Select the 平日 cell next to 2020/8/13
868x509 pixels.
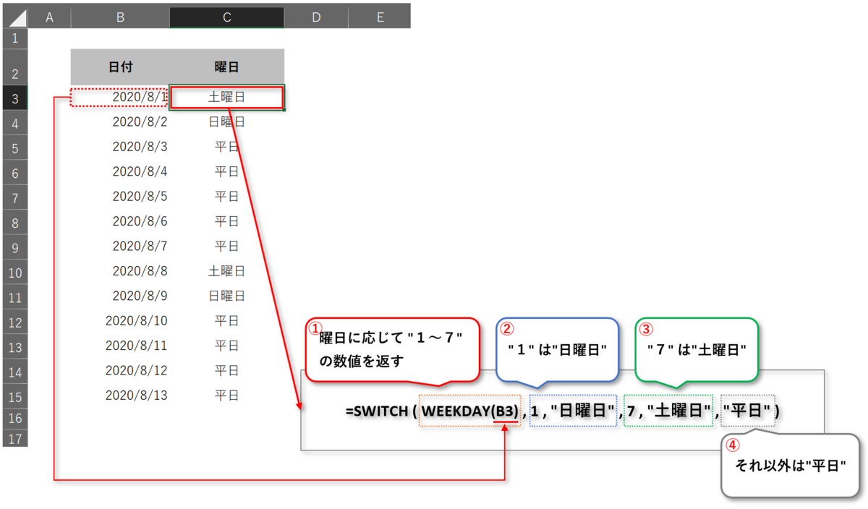pos(226,395)
